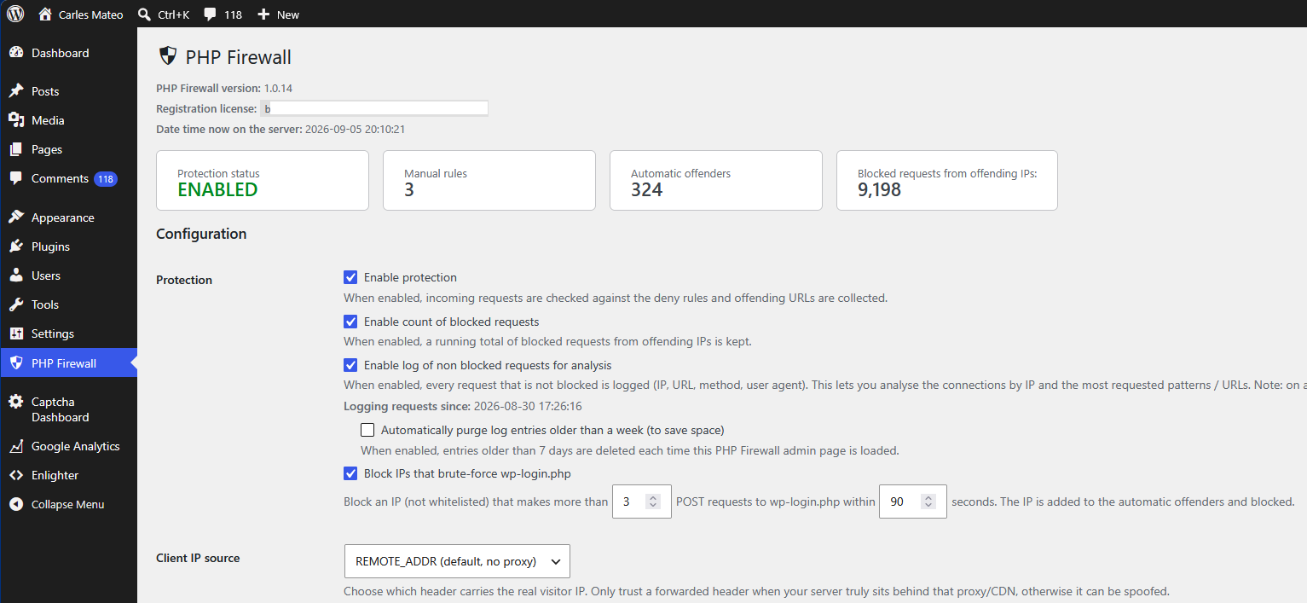
Task: Click server date time 2026-09-05 20:10:21
Action: 355,130
